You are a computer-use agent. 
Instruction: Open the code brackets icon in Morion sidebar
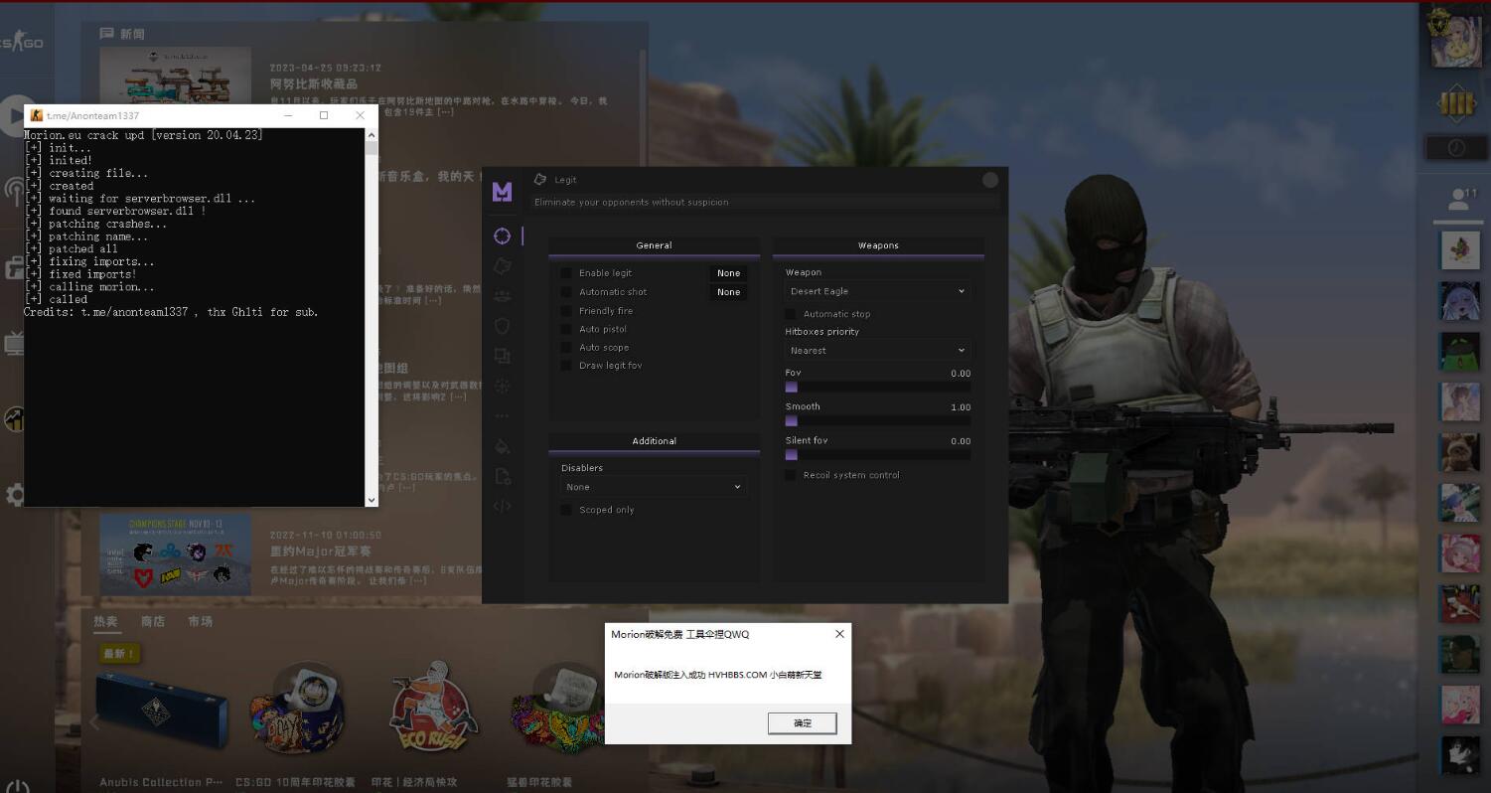[x=503, y=506]
